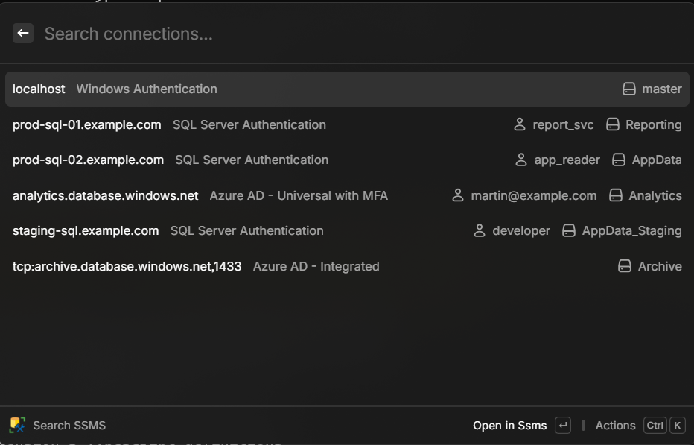The height and width of the screenshot is (445, 694).
Task: Click the master database label
Action: pyautogui.click(x=662, y=89)
